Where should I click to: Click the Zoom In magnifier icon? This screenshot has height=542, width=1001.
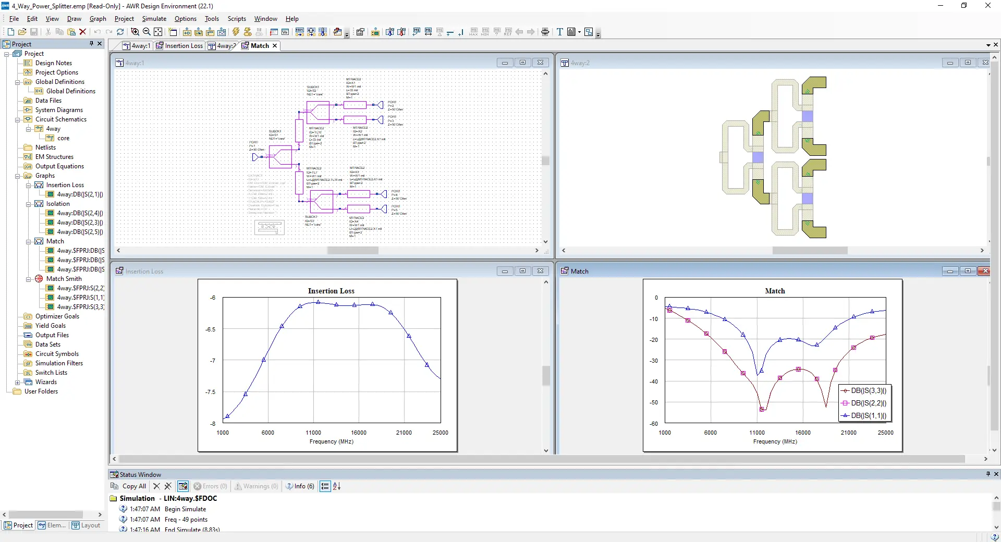coord(135,32)
